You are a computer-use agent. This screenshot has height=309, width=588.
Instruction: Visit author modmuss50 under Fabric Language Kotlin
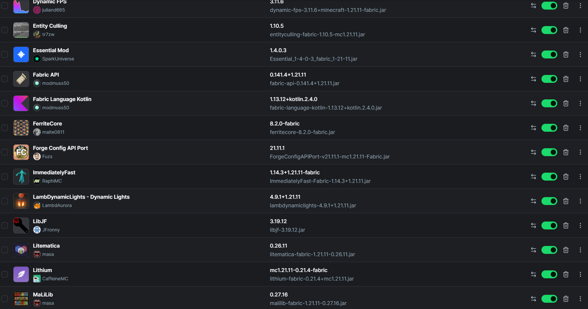pos(55,108)
